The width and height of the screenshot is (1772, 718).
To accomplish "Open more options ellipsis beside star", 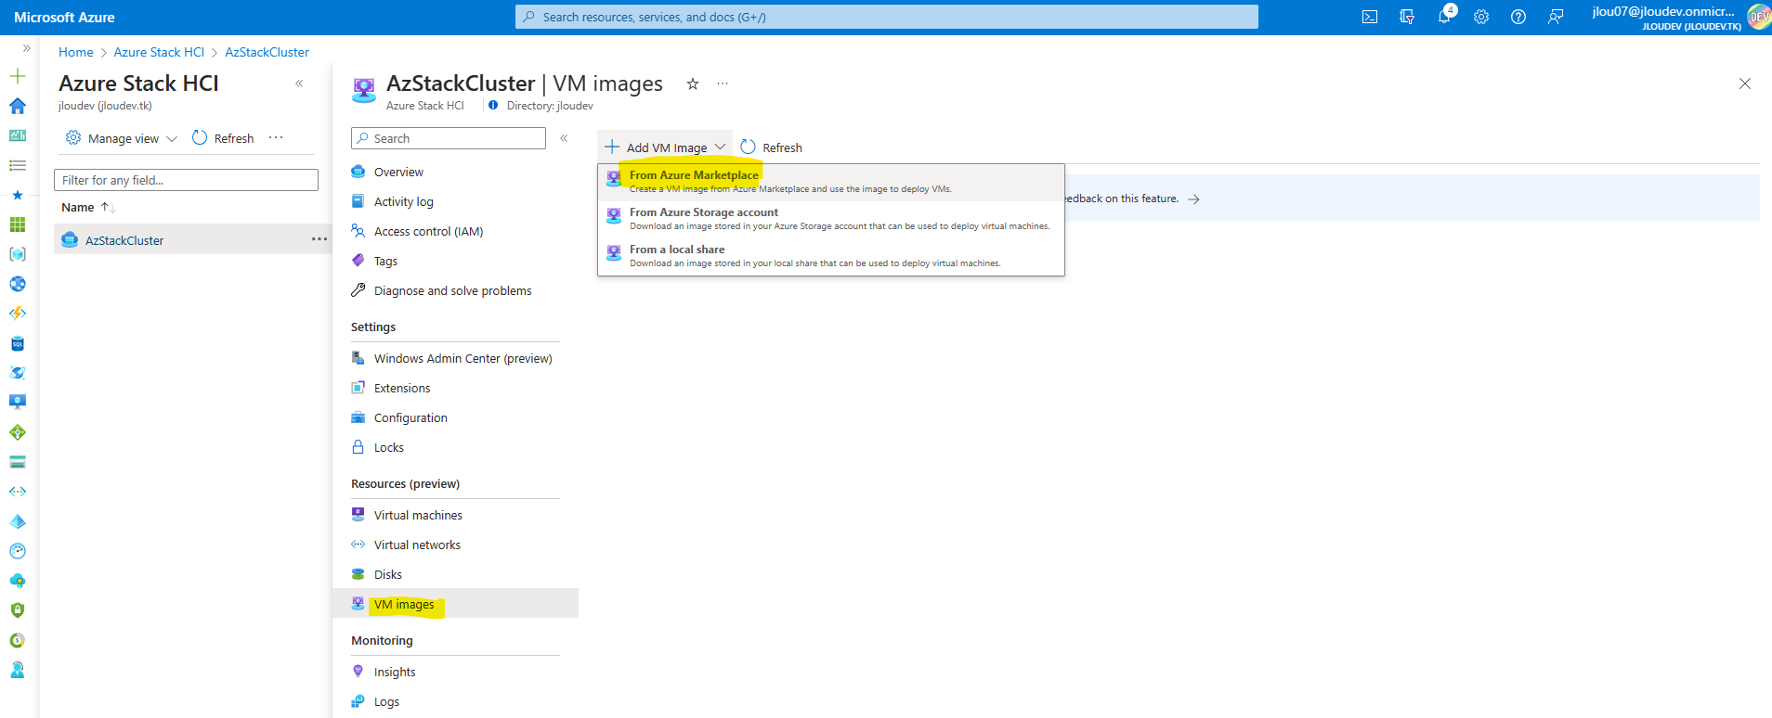I will tap(723, 83).
